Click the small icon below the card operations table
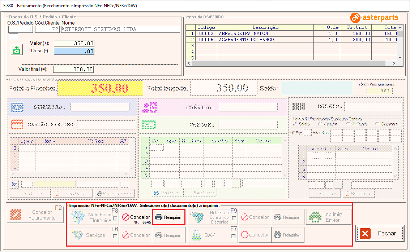The height and width of the screenshot is (252, 410). 14,185
